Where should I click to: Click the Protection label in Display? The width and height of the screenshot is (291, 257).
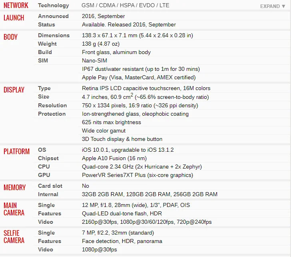[52, 114]
